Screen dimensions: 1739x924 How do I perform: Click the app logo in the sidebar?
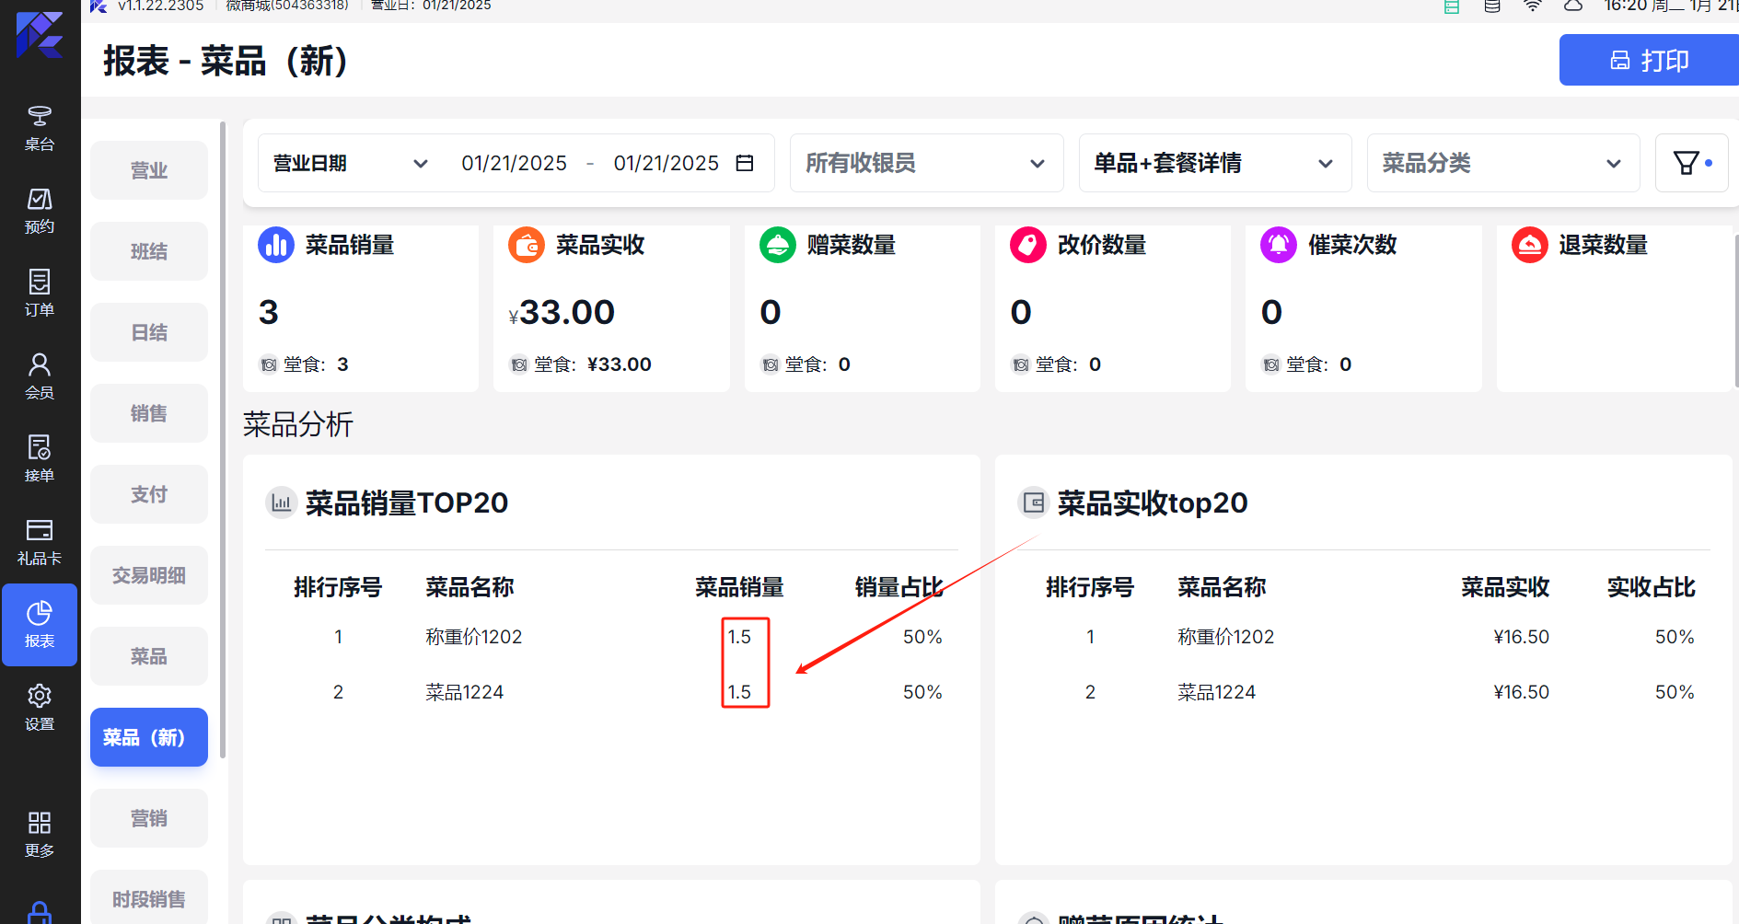click(40, 34)
